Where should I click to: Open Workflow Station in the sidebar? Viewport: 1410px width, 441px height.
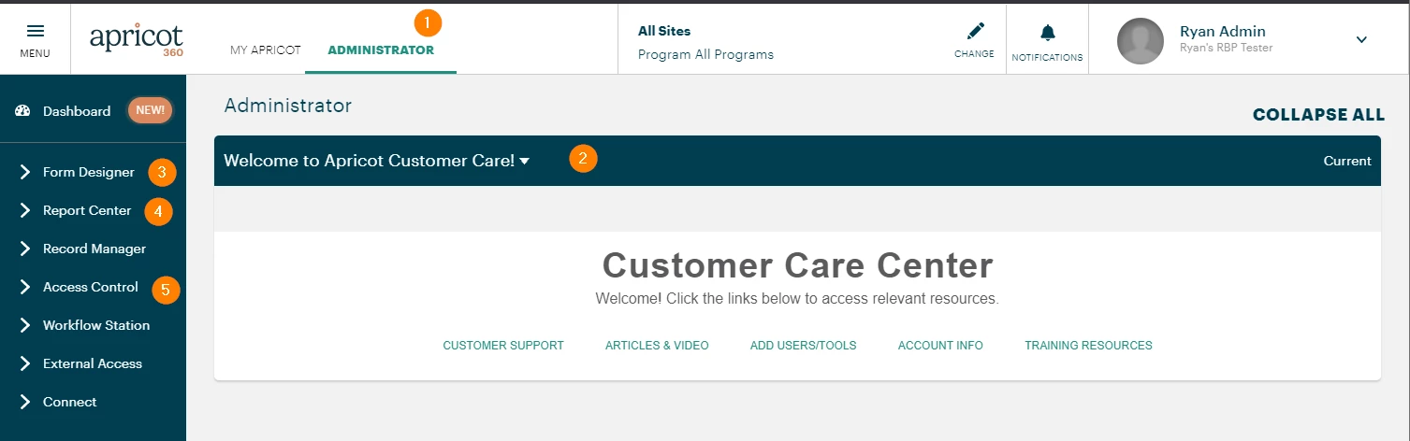pos(96,325)
